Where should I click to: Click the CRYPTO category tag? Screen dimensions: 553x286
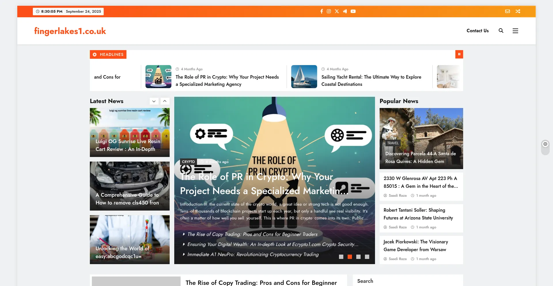coord(188,162)
